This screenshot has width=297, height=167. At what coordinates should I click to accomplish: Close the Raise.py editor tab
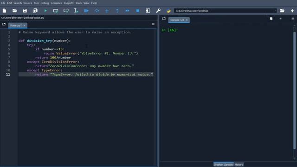click(24, 26)
